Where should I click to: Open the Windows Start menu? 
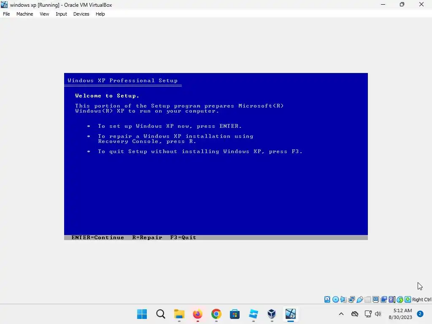coord(142,314)
